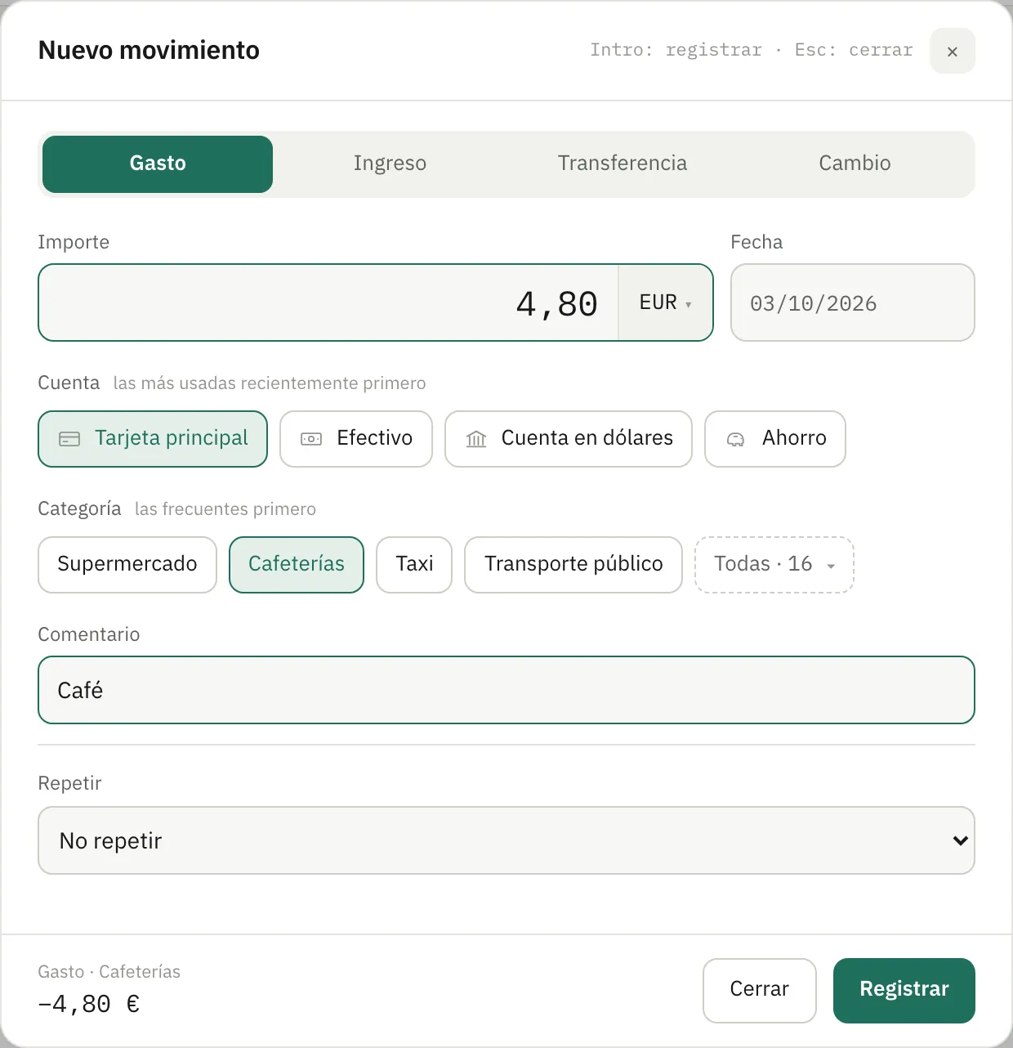Switch to the Gasto tab
The height and width of the screenshot is (1048, 1013).
click(x=158, y=164)
